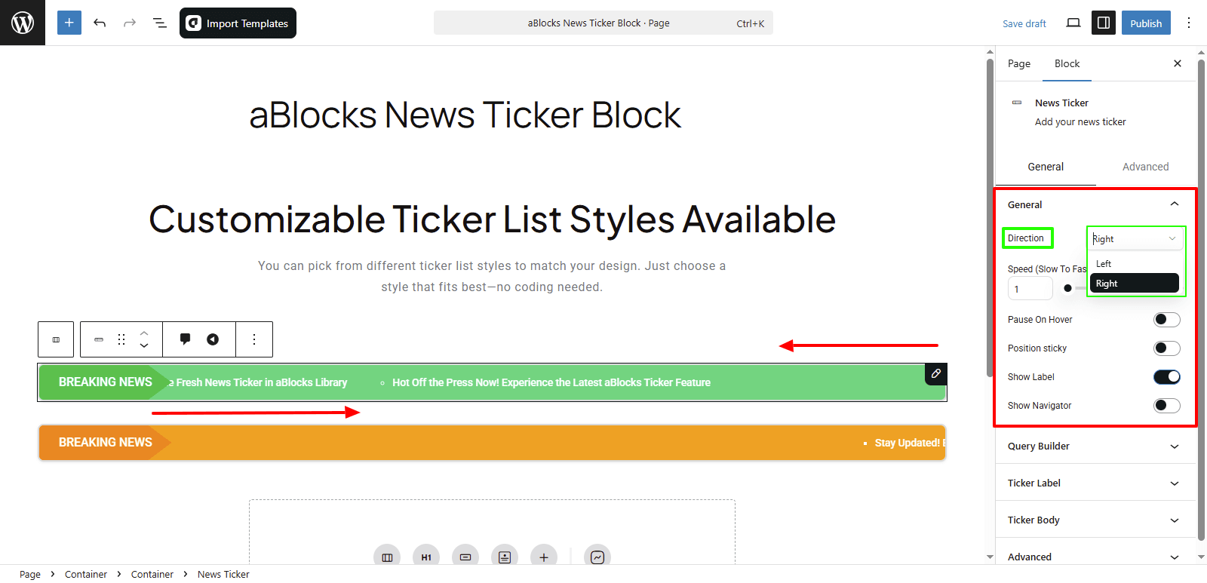This screenshot has width=1207, height=583.
Task: Open the device preview icon
Action: coord(1073,23)
